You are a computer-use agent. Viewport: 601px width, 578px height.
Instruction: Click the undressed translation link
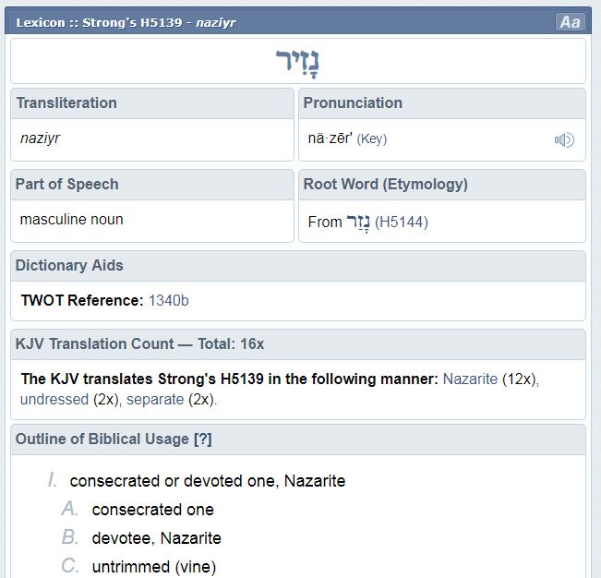[x=54, y=400]
